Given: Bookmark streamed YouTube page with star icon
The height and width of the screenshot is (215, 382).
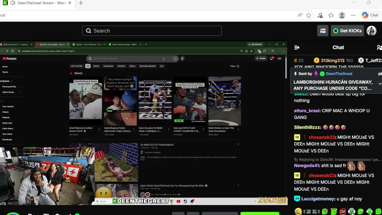Looking at the screenshot, I should pos(251,51).
